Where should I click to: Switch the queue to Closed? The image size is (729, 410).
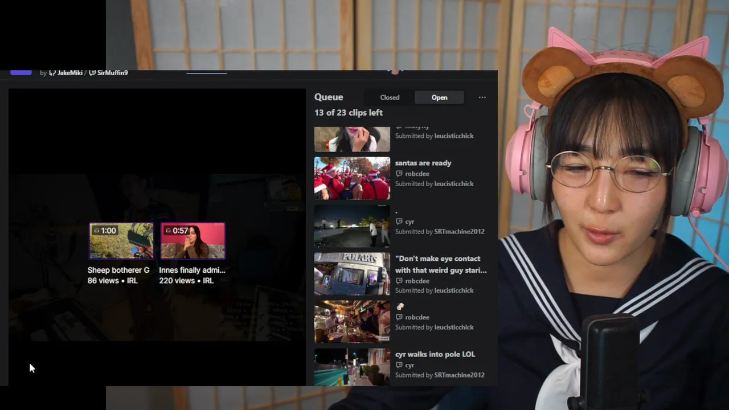coord(390,97)
